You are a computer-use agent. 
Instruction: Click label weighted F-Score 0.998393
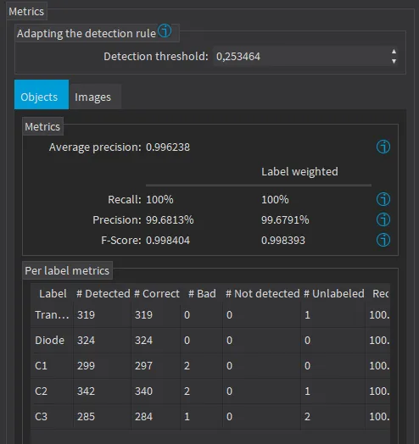pos(283,240)
